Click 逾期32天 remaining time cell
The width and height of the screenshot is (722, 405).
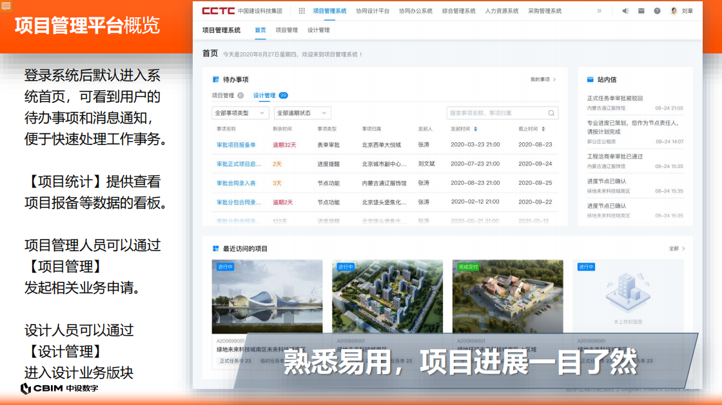(284, 145)
